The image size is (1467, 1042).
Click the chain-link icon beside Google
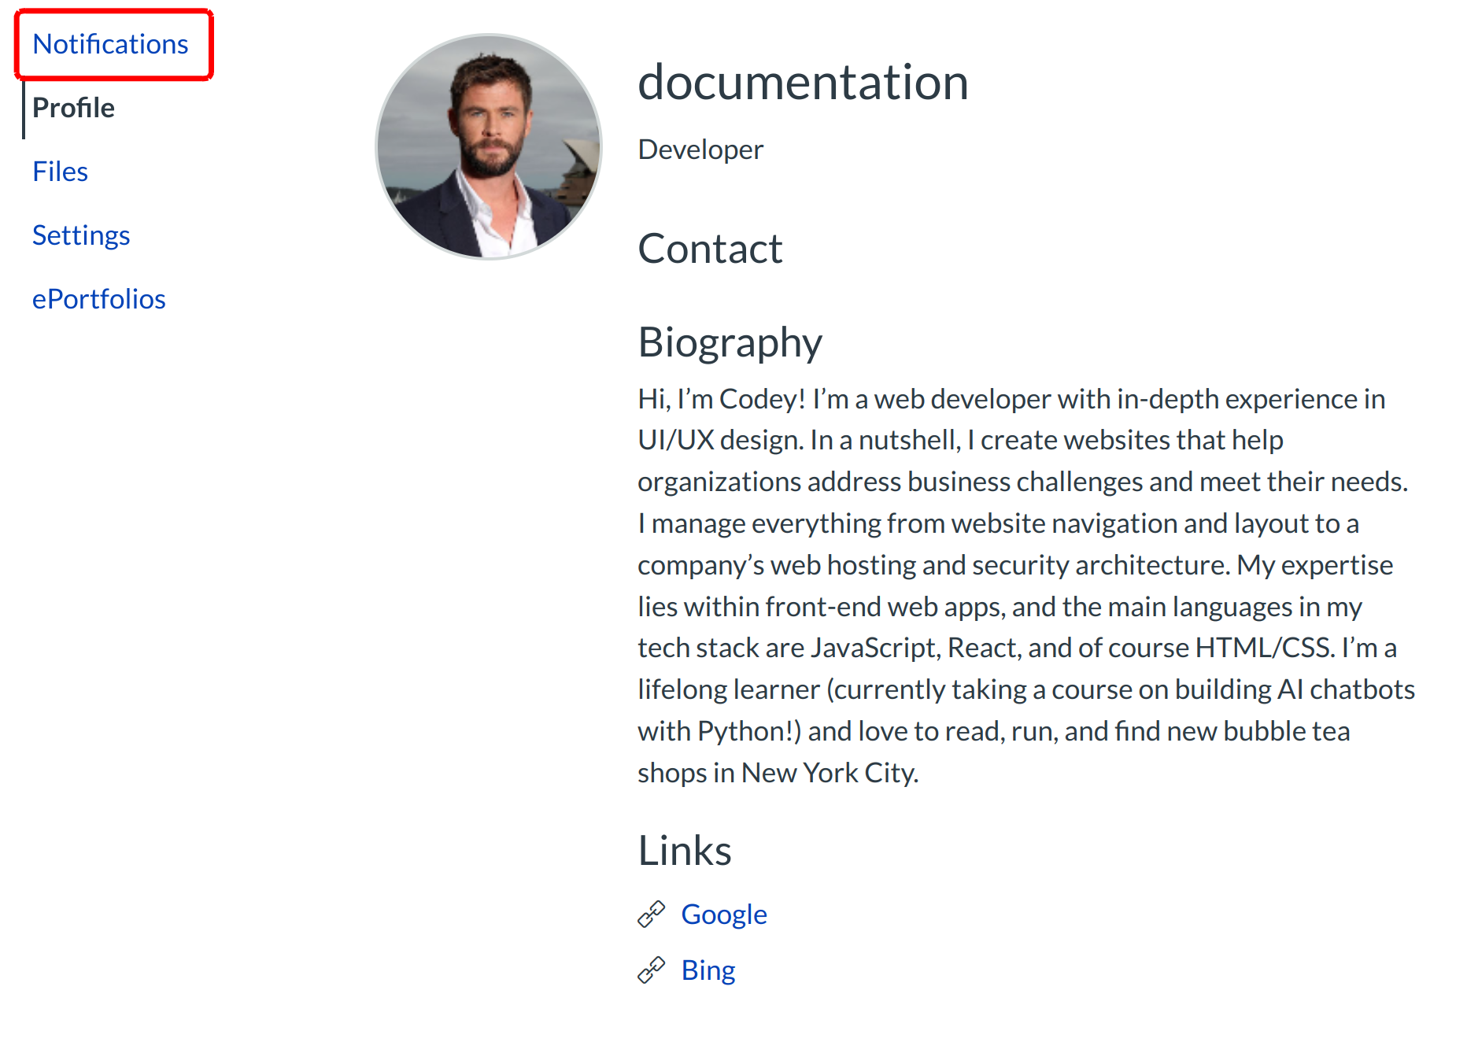[x=651, y=914]
